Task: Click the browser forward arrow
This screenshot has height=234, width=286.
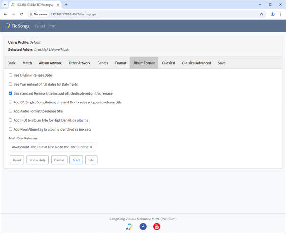Action: point(13,14)
